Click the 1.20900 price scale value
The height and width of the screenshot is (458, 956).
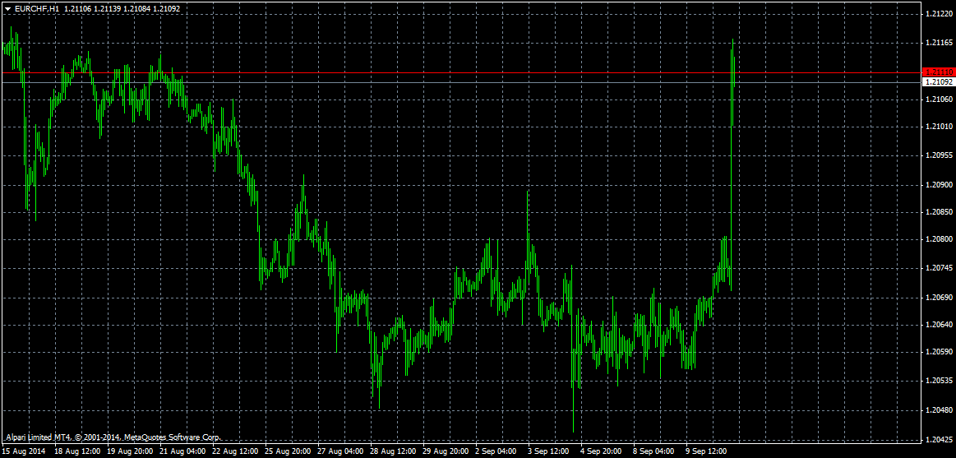click(940, 184)
